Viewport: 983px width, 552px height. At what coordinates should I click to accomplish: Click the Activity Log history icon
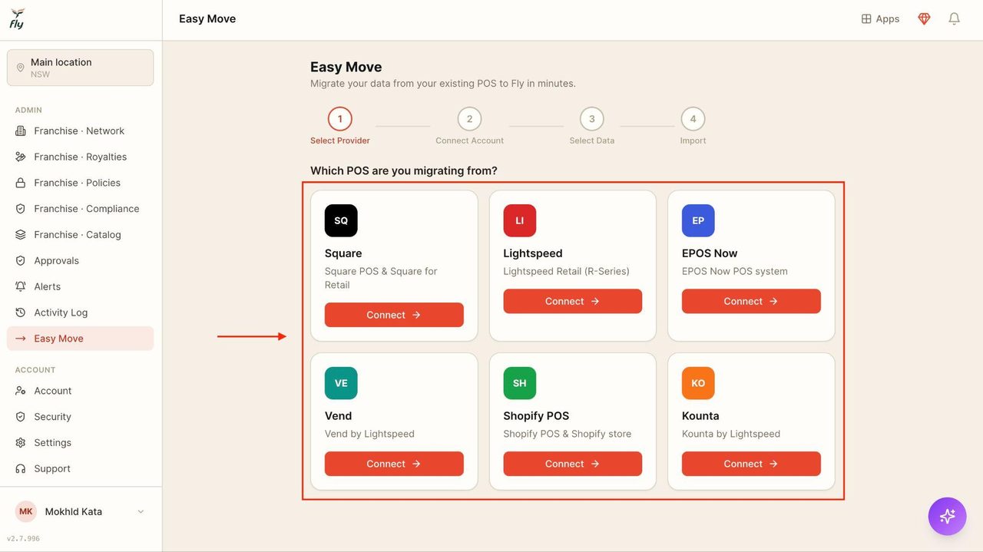coord(21,312)
